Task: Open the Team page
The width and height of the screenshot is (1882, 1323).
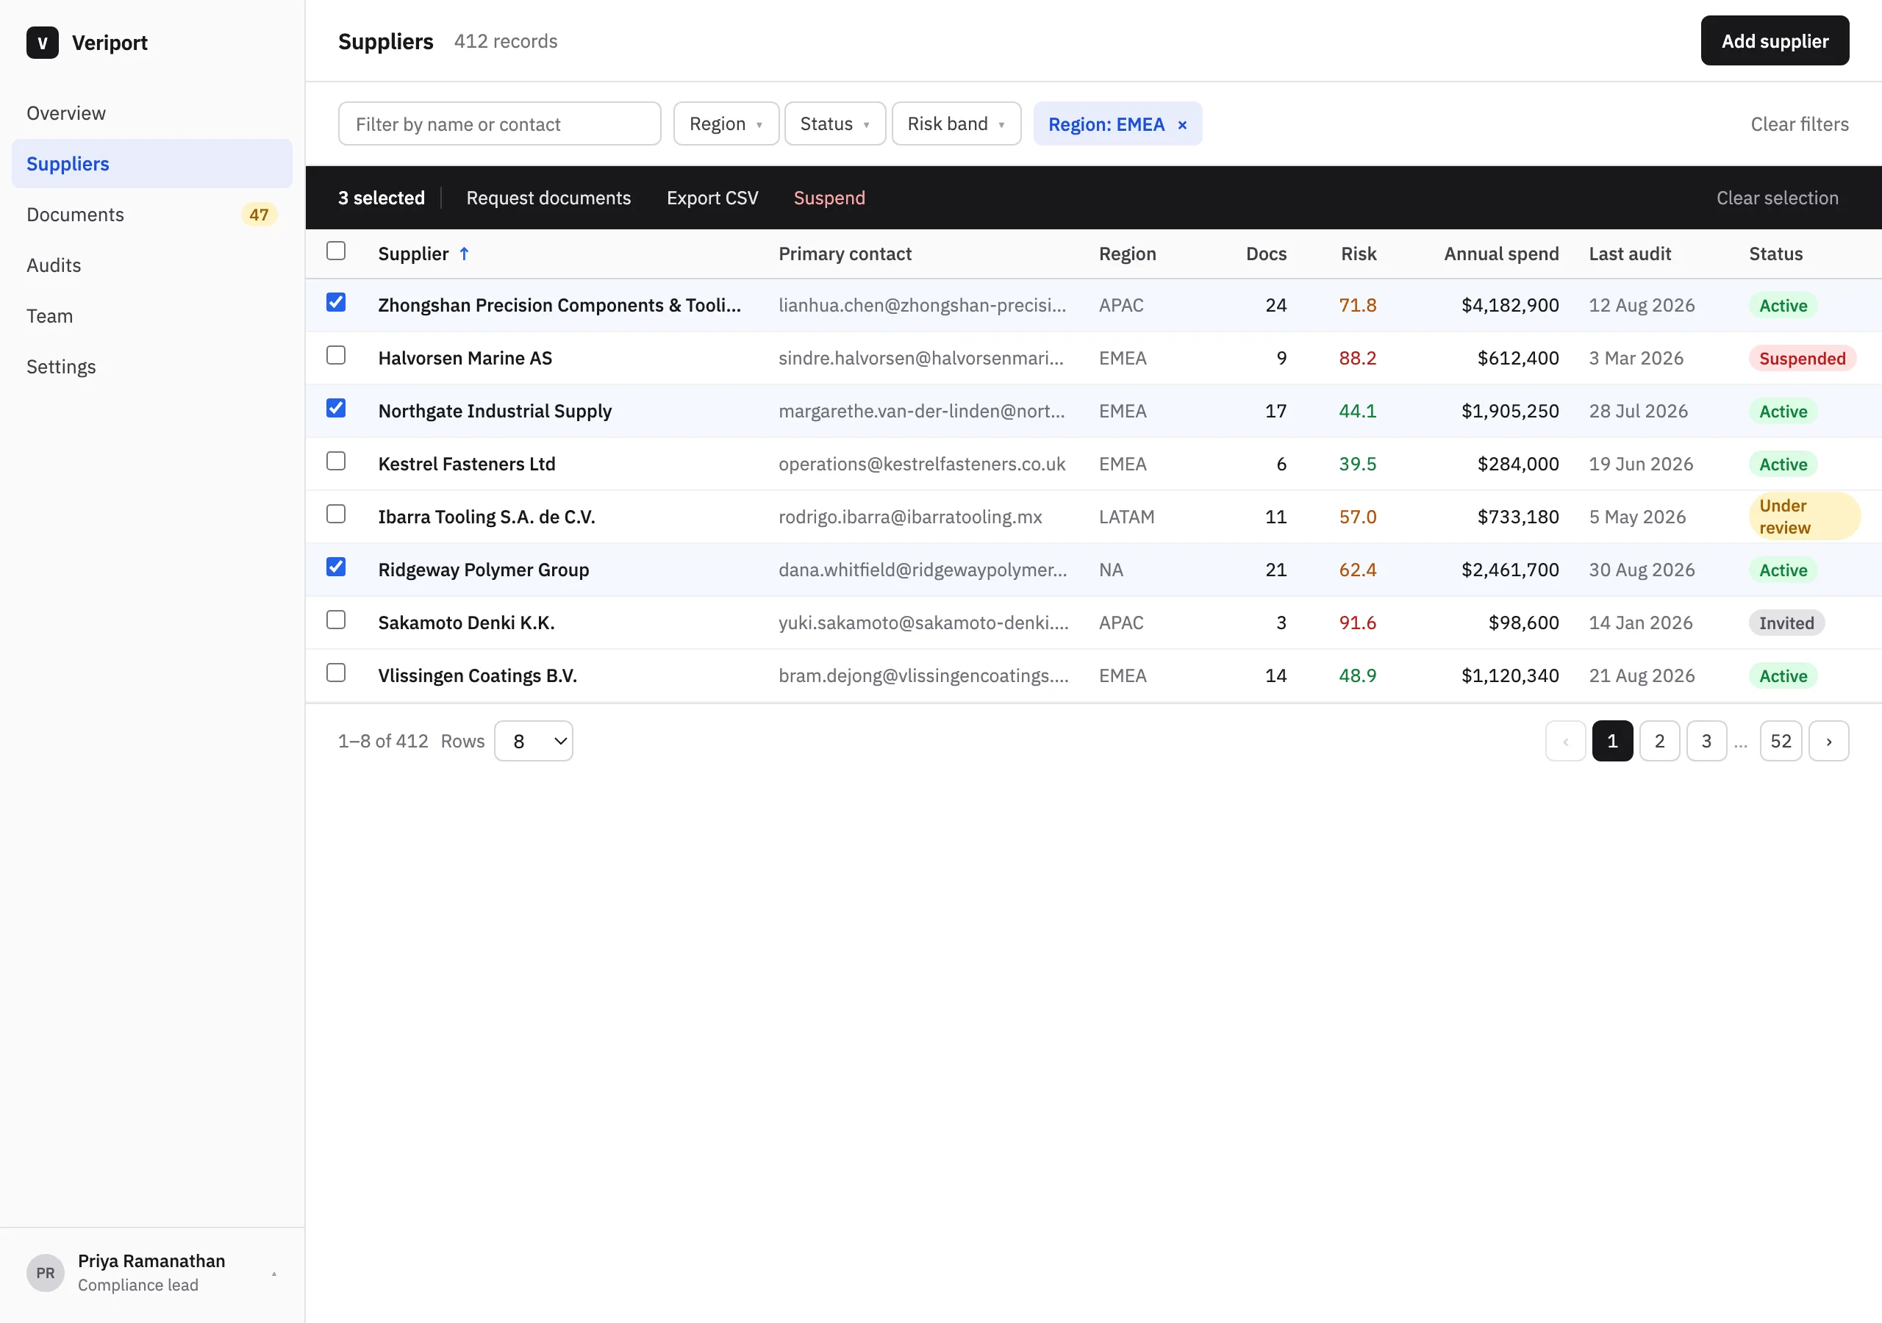Action: [x=151, y=316]
